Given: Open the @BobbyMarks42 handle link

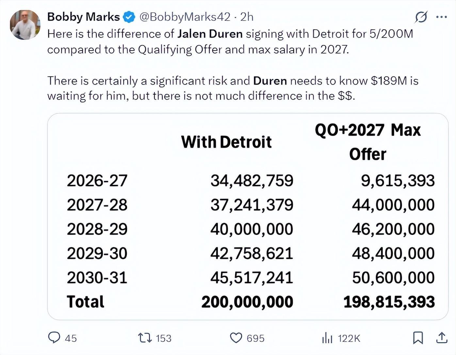Looking at the screenshot, I should (185, 17).
